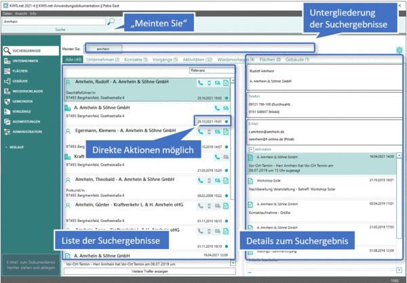Expand Verlauf in the sidebar

point(17,146)
